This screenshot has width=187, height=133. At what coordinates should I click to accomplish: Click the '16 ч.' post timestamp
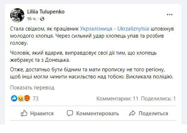(x=32, y=19)
